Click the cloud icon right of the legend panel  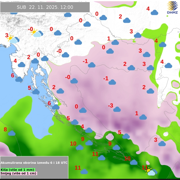click(x=84, y=171)
